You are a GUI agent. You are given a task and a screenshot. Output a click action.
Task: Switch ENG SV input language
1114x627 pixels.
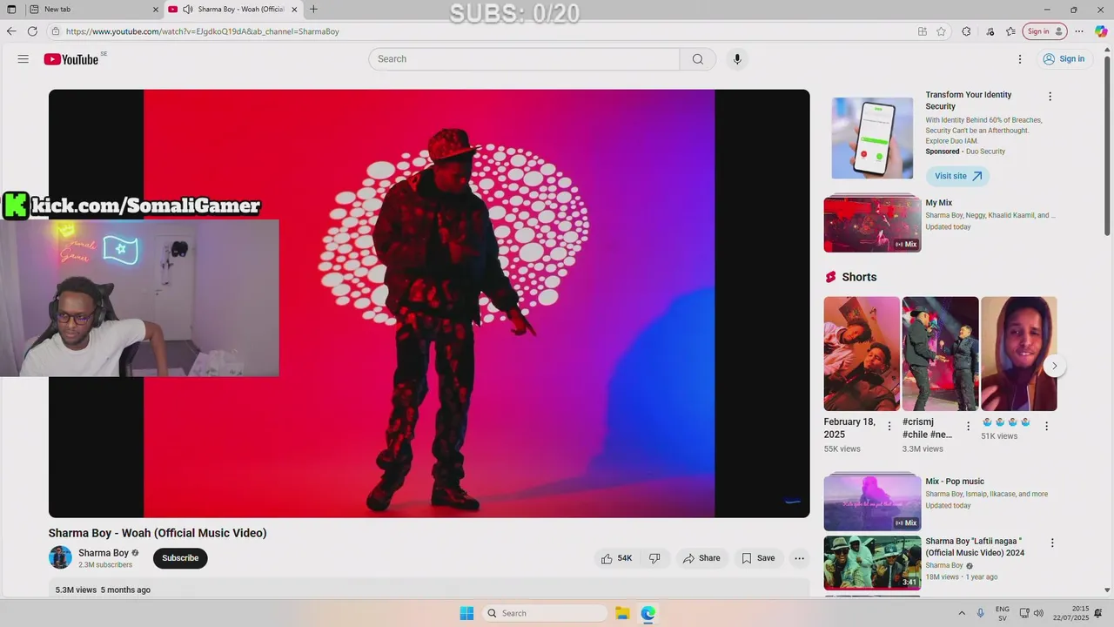[1003, 613]
